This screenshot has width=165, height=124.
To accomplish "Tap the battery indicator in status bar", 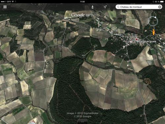I will pyautogui.click(x=162, y=2).
